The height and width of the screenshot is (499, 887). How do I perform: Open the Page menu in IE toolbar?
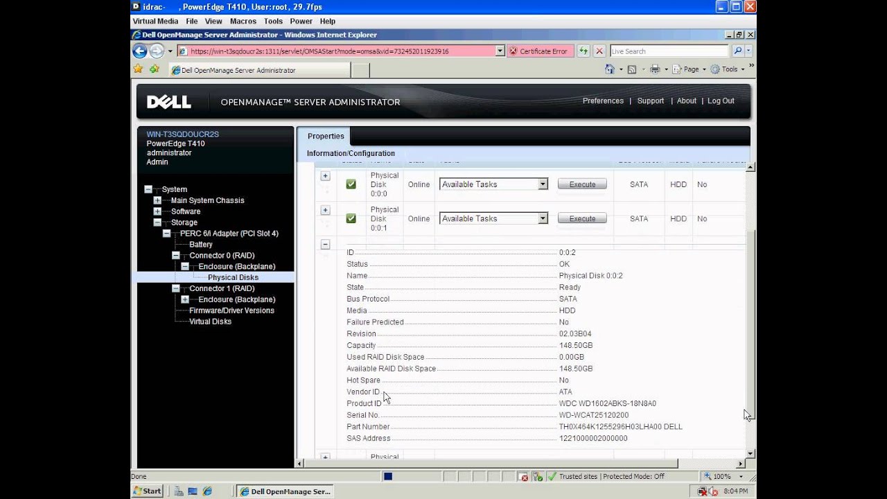pyautogui.click(x=690, y=69)
